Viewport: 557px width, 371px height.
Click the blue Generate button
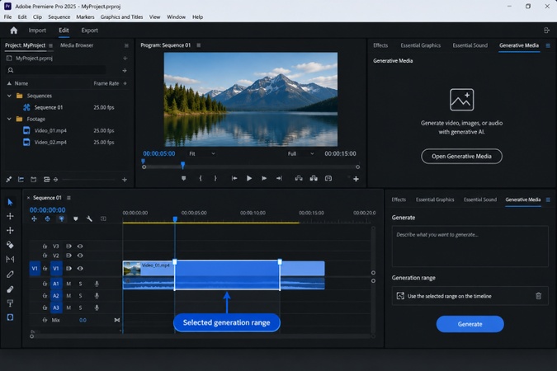470,324
